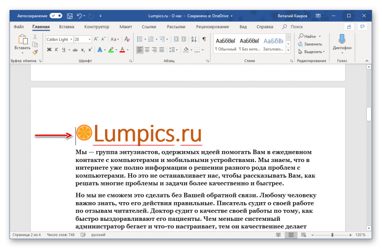Click the Copy icon

click(x=35, y=44)
